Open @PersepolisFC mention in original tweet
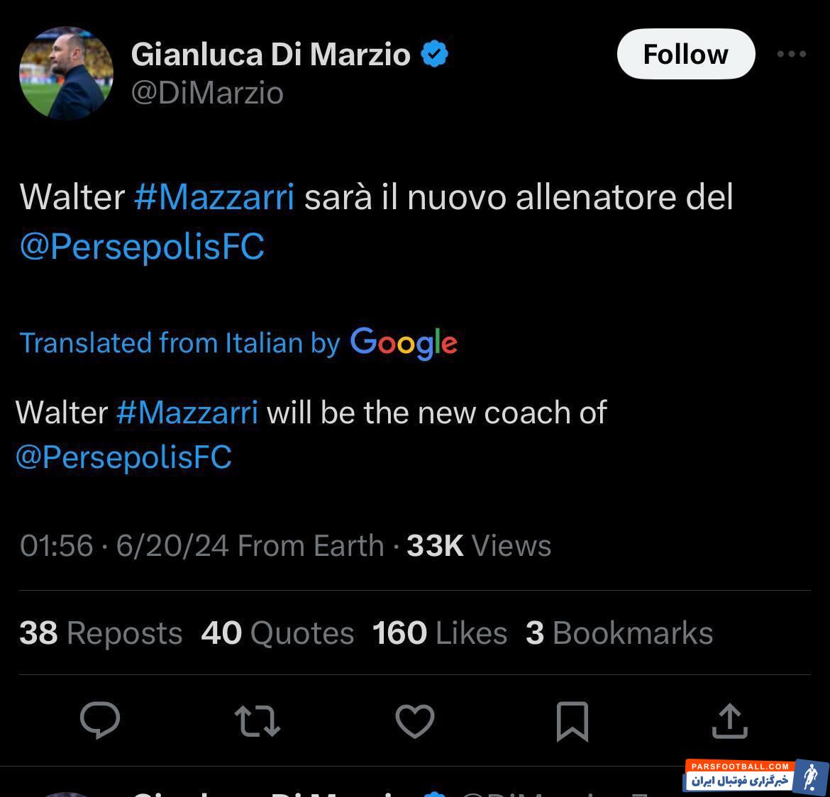This screenshot has width=830, height=797. tap(142, 247)
